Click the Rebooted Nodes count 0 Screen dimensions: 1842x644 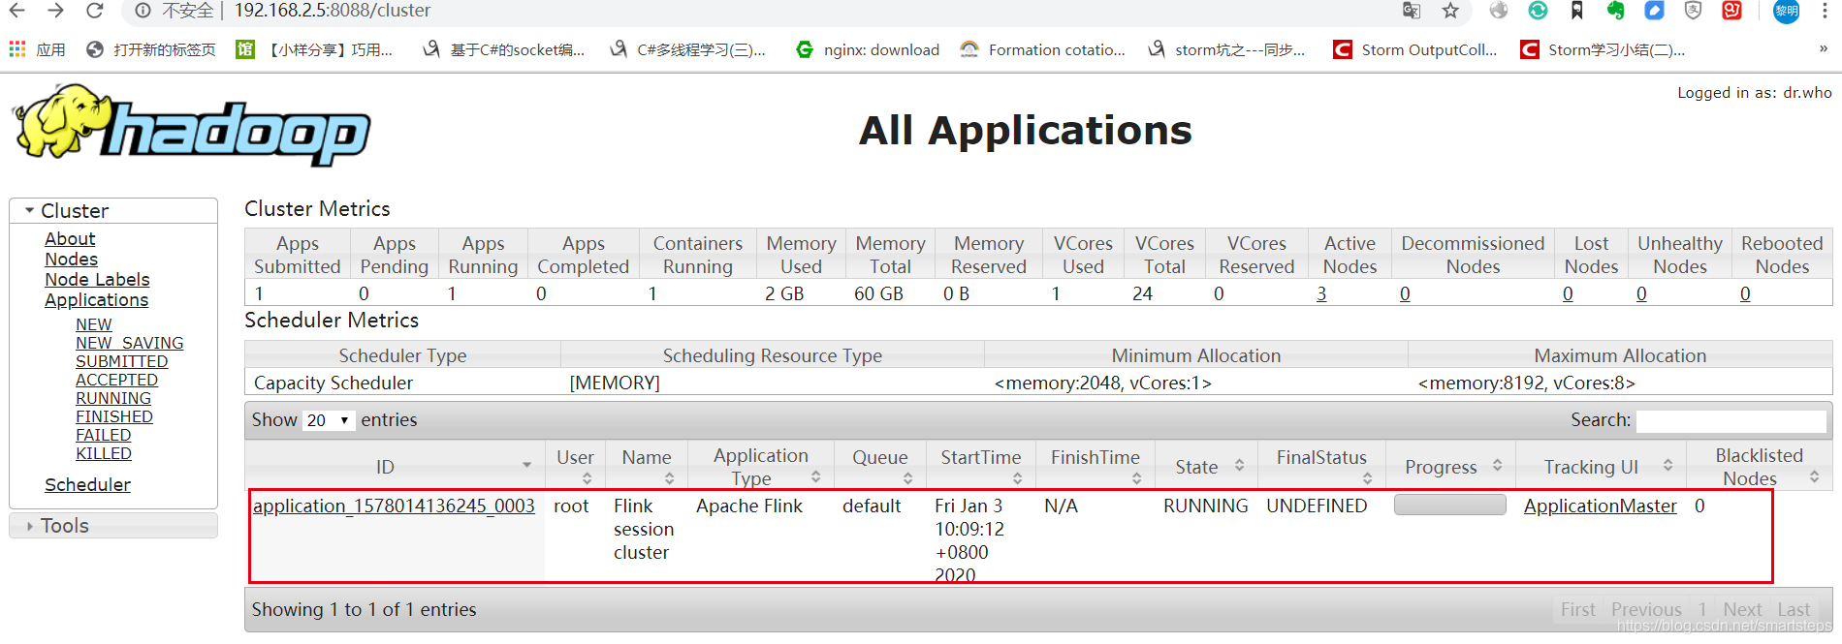[1745, 293]
